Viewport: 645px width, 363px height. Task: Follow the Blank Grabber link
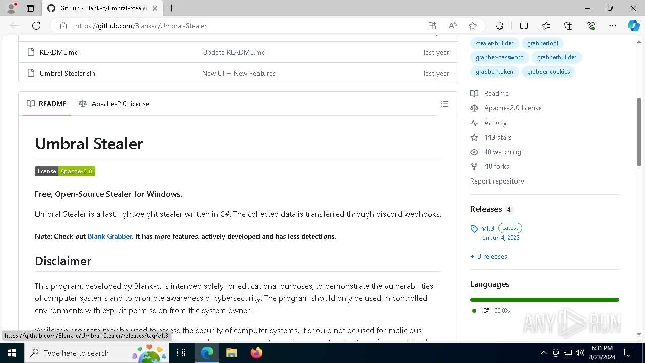tap(110, 236)
